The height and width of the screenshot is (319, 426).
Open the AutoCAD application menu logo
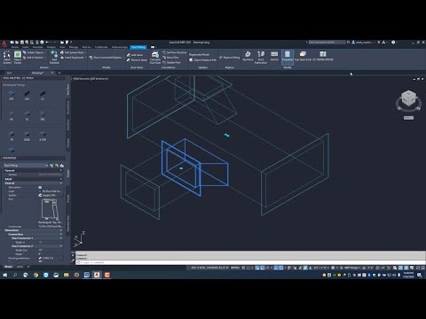tap(4, 44)
